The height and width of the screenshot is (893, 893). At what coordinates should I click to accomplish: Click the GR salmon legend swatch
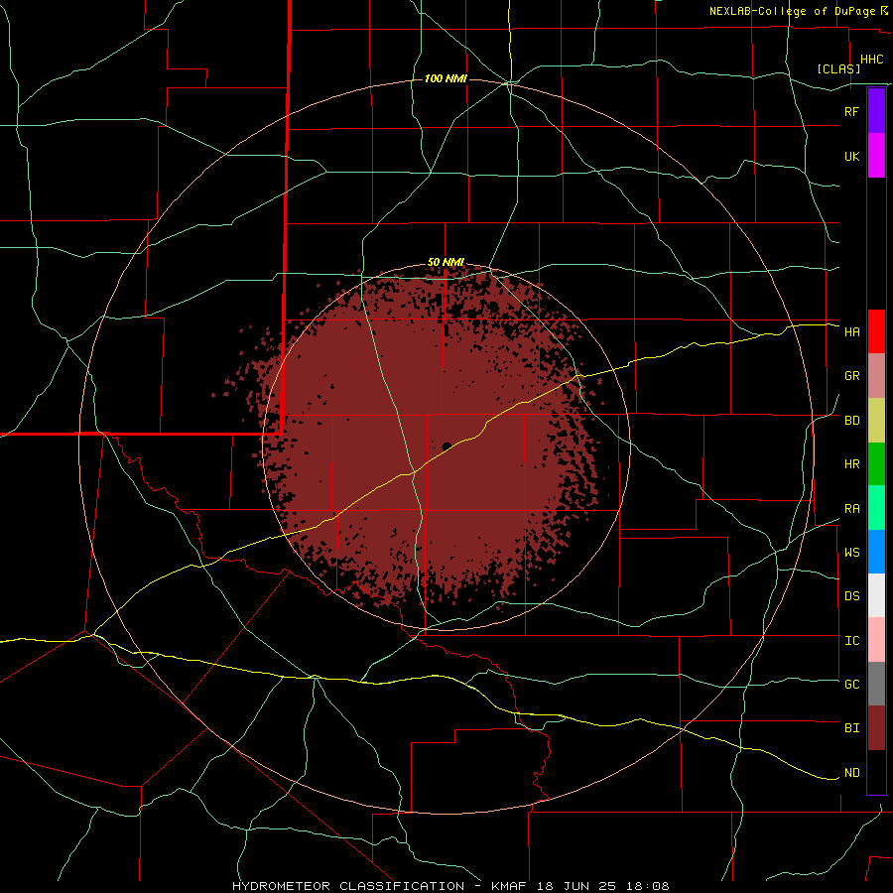(x=876, y=376)
